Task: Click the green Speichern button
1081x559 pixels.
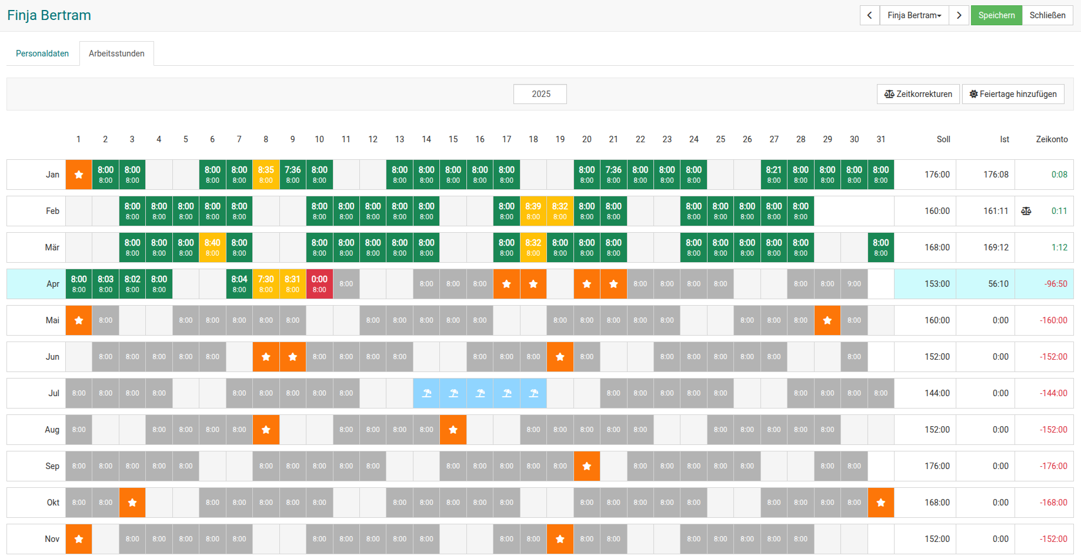Action: (996, 15)
